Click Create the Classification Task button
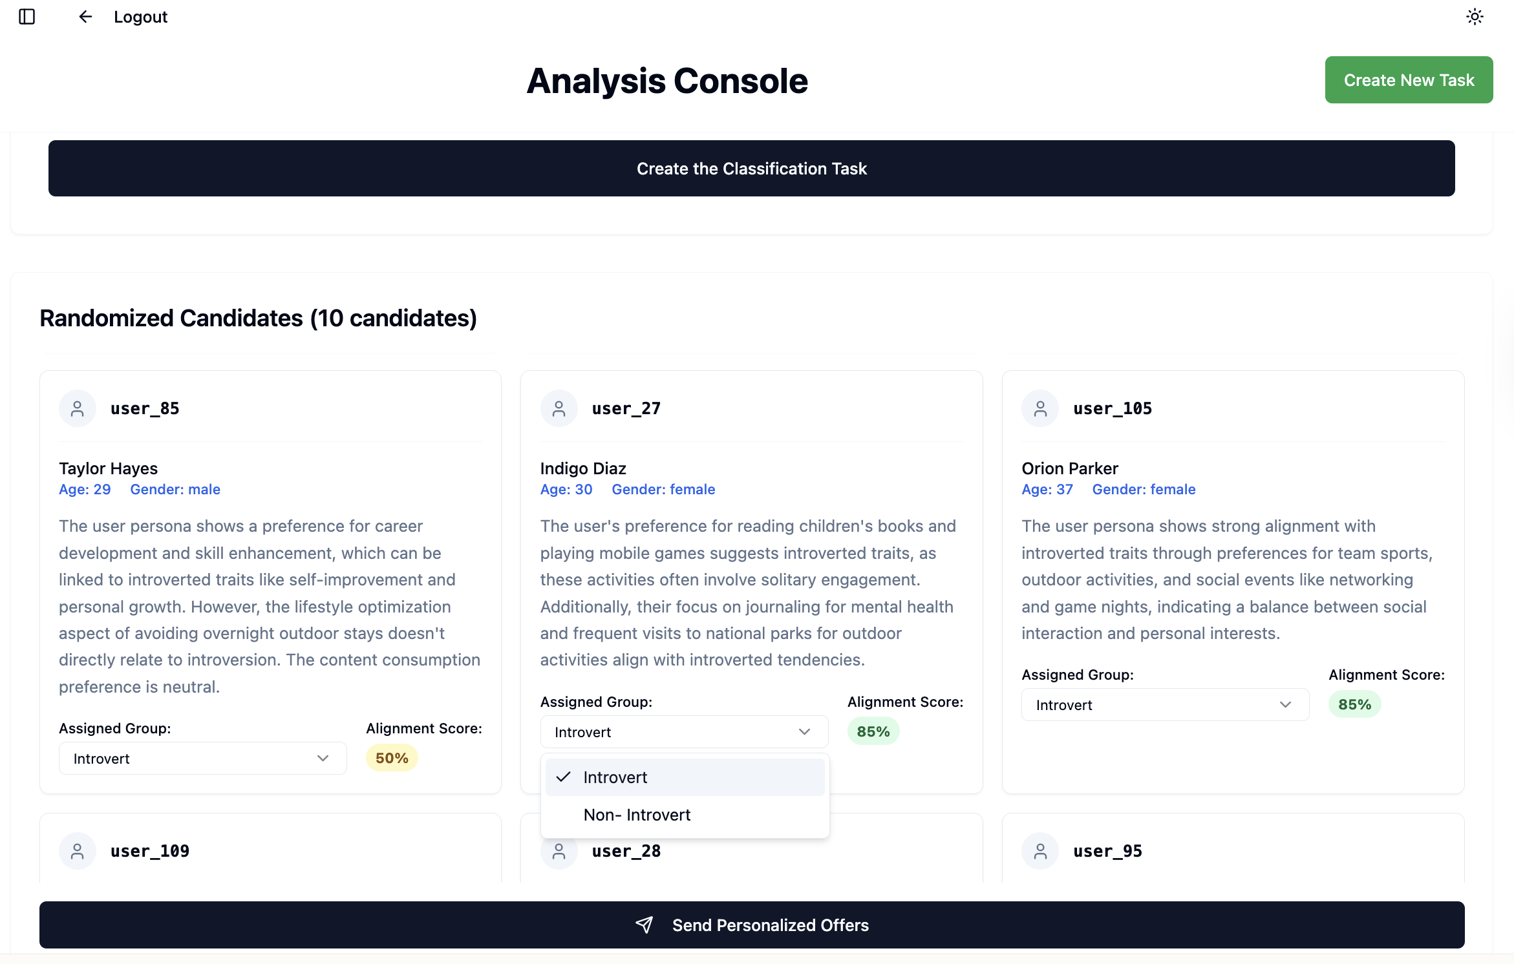The image size is (1514, 964). [751, 169]
